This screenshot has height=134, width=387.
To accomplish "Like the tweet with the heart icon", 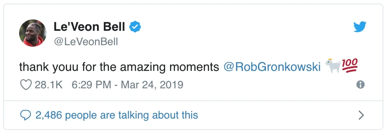I will (26, 85).
